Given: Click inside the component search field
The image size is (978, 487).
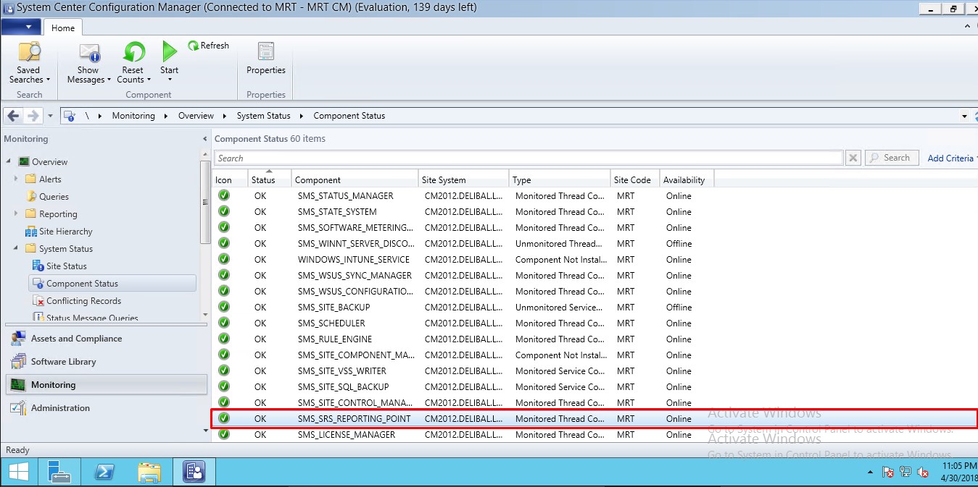Looking at the screenshot, I should [528, 158].
